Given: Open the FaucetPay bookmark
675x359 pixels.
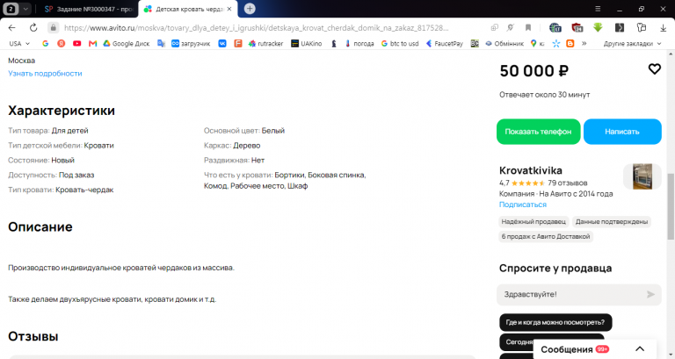Looking at the screenshot, I should 444,43.
